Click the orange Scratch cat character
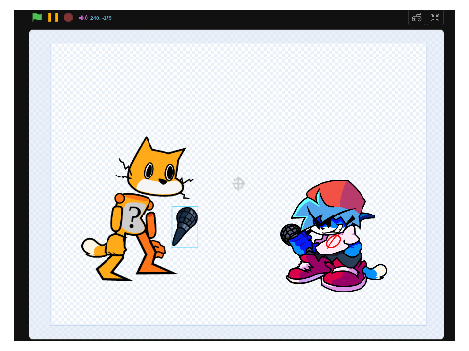Image resolution: width=469 pixels, height=351 pixels. 138,208
